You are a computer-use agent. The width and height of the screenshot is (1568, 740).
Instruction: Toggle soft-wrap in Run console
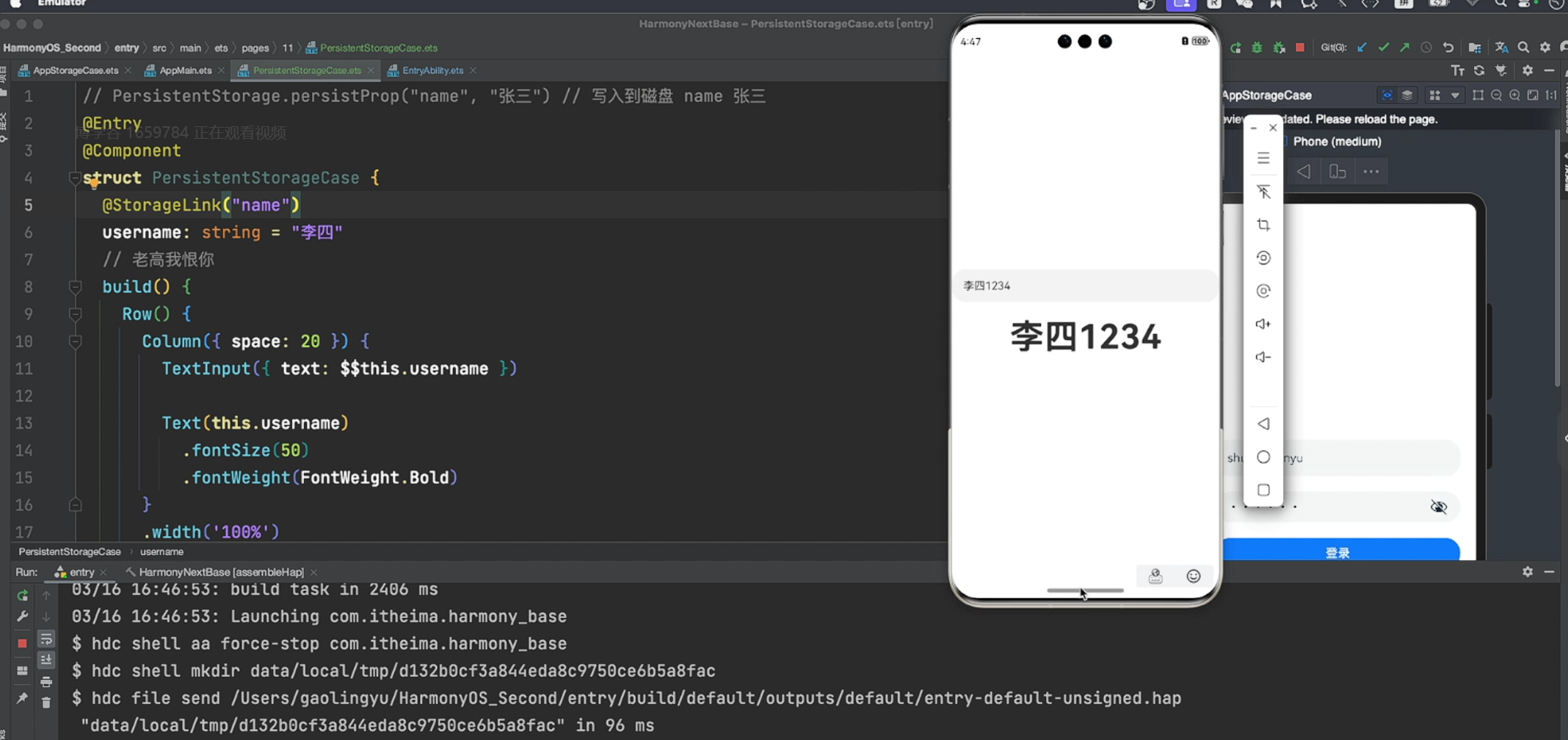pos(46,639)
